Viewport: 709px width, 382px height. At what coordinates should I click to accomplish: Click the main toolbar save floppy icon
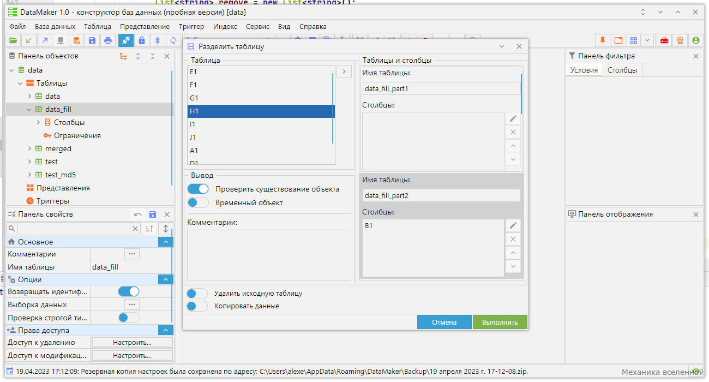[92, 40]
